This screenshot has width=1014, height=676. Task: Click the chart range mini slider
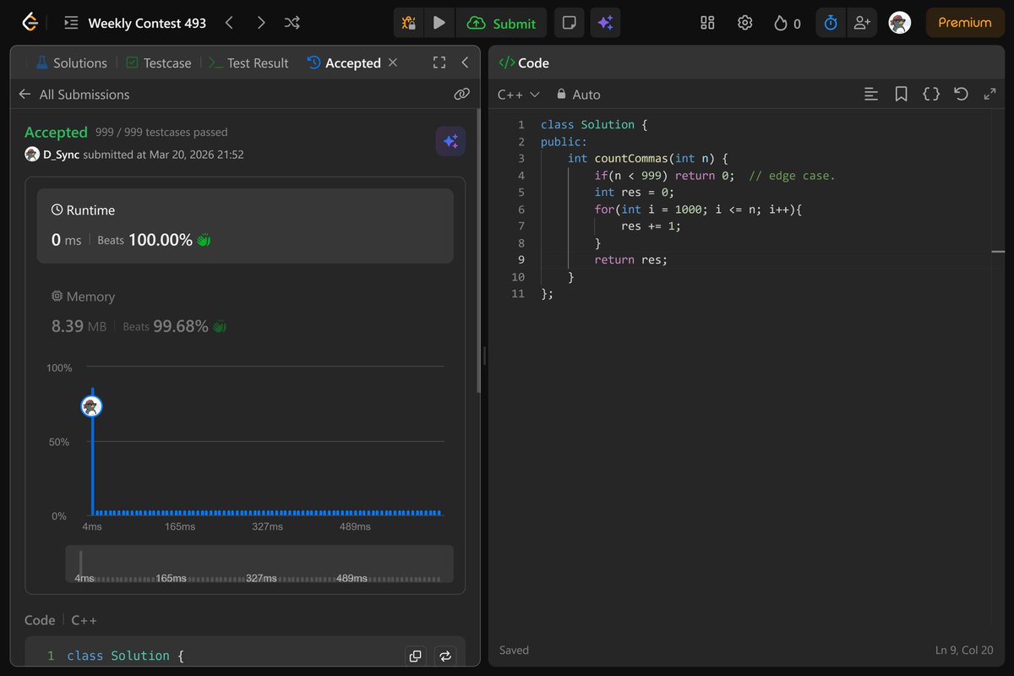(259, 564)
